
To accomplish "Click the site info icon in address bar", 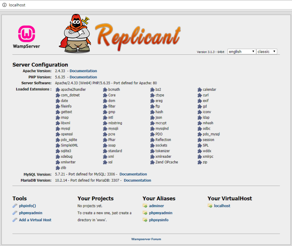I will (4, 5).
